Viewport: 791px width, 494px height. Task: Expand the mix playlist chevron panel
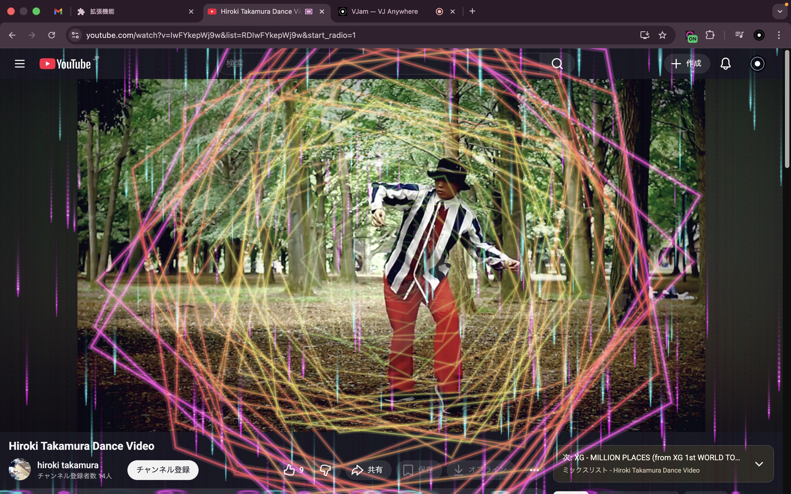point(759,464)
